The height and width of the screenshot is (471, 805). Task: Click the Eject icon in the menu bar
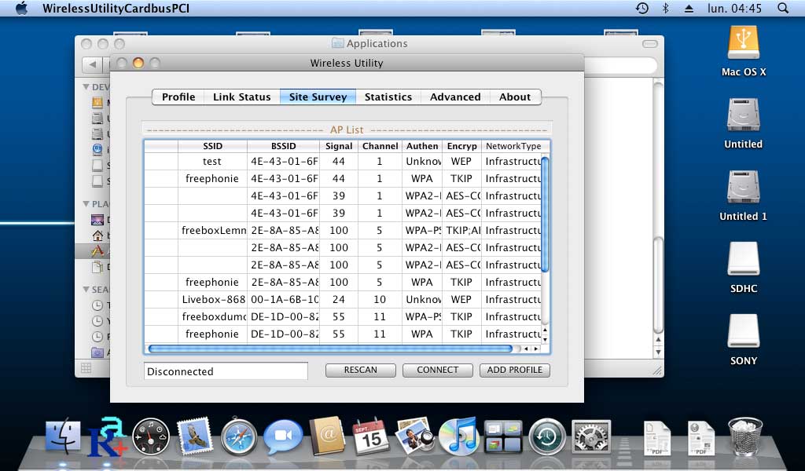[x=689, y=8]
